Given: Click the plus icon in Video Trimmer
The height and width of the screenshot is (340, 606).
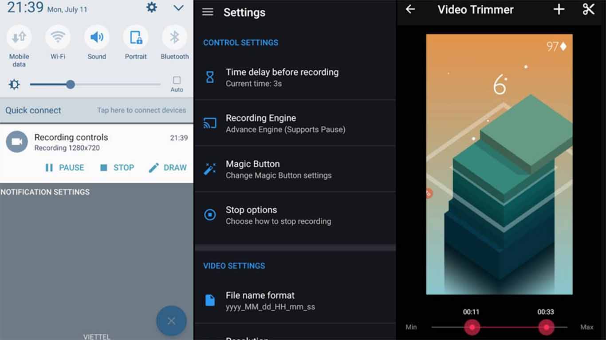Looking at the screenshot, I should point(558,9).
